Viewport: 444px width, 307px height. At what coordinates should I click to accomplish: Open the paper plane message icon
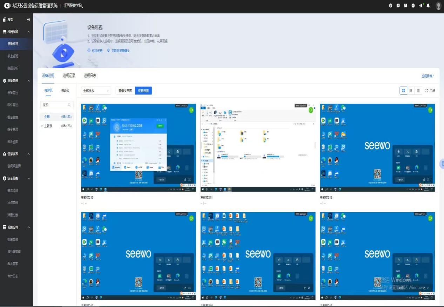click(421, 6)
